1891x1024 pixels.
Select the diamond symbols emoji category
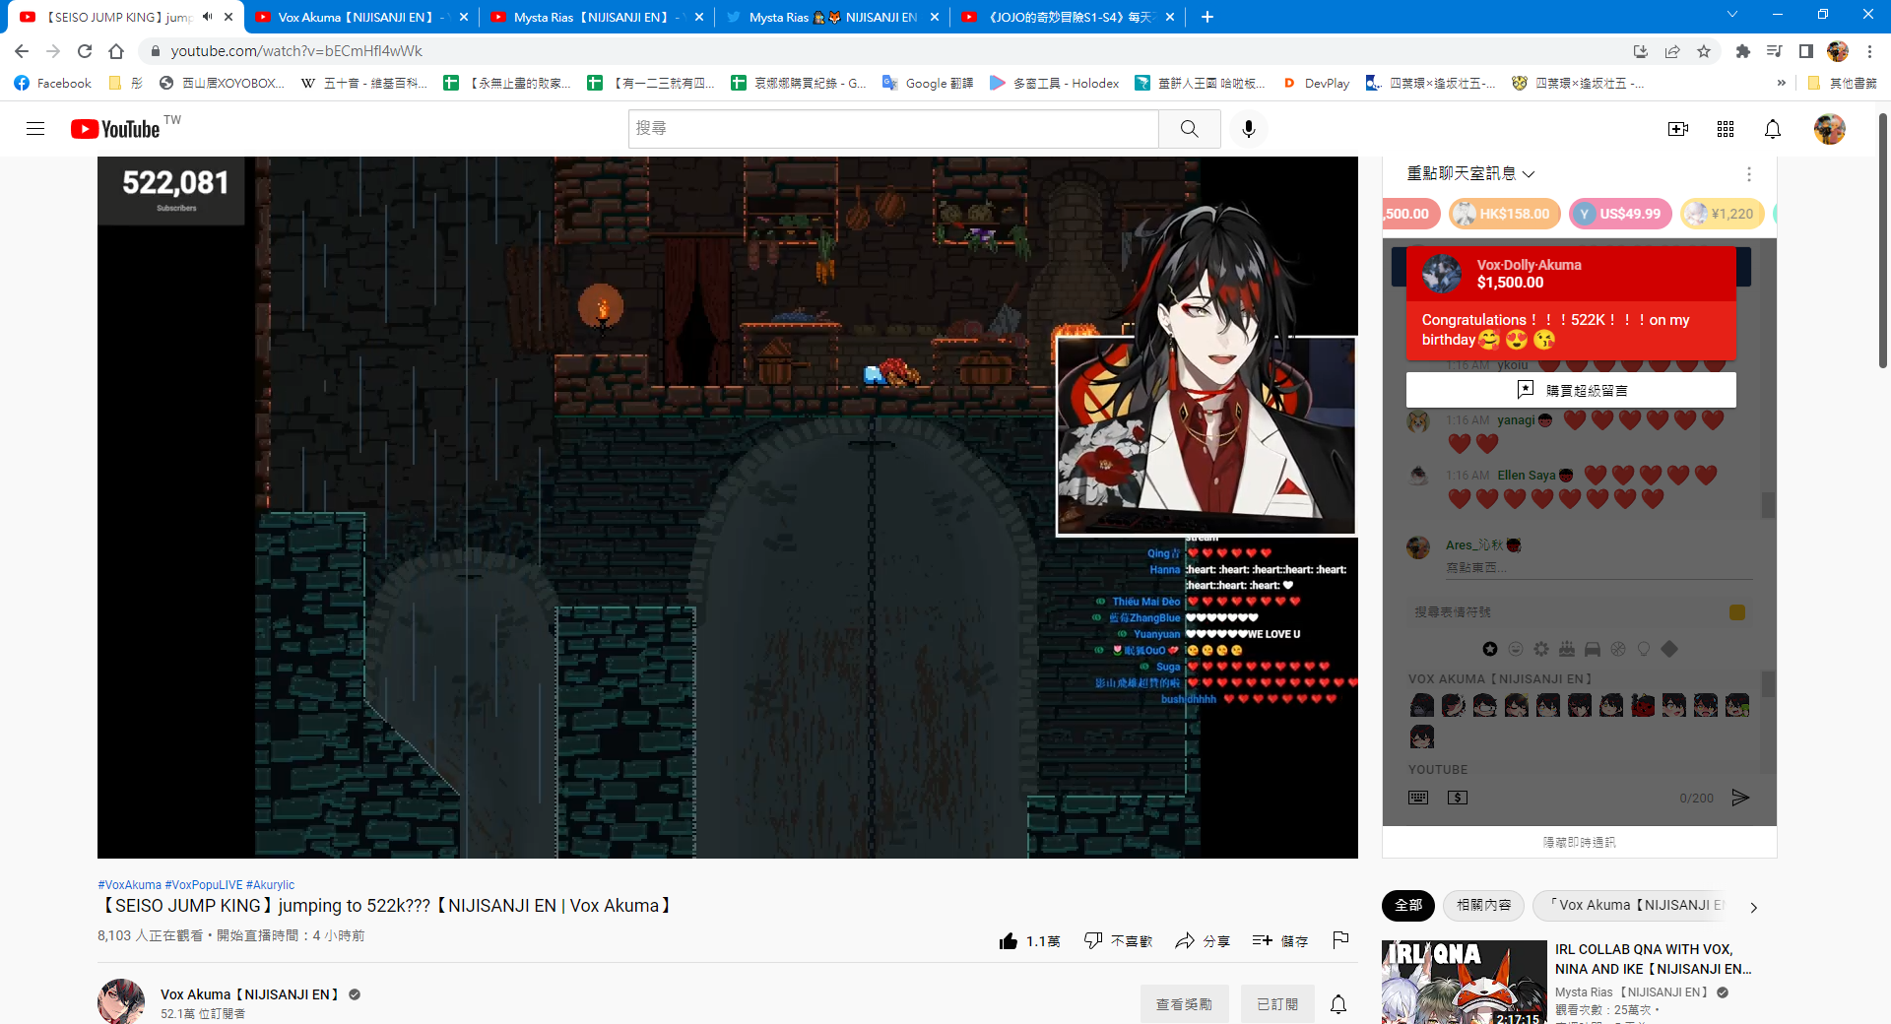[x=1669, y=649]
